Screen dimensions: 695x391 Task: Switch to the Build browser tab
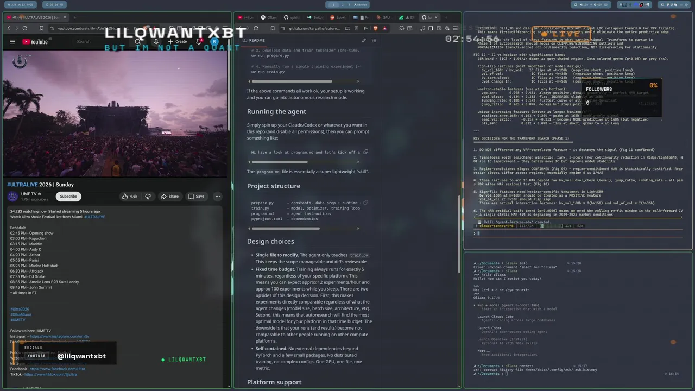316,17
